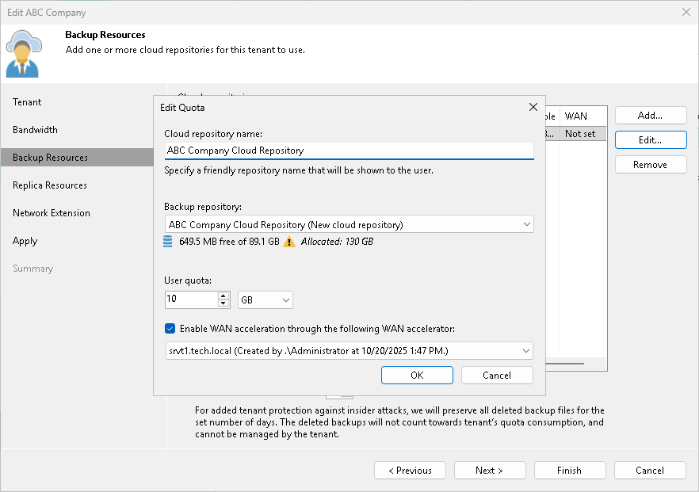Screen dimensions: 699x492
Task: Confirm quota changes with OK
Action: [x=417, y=375]
